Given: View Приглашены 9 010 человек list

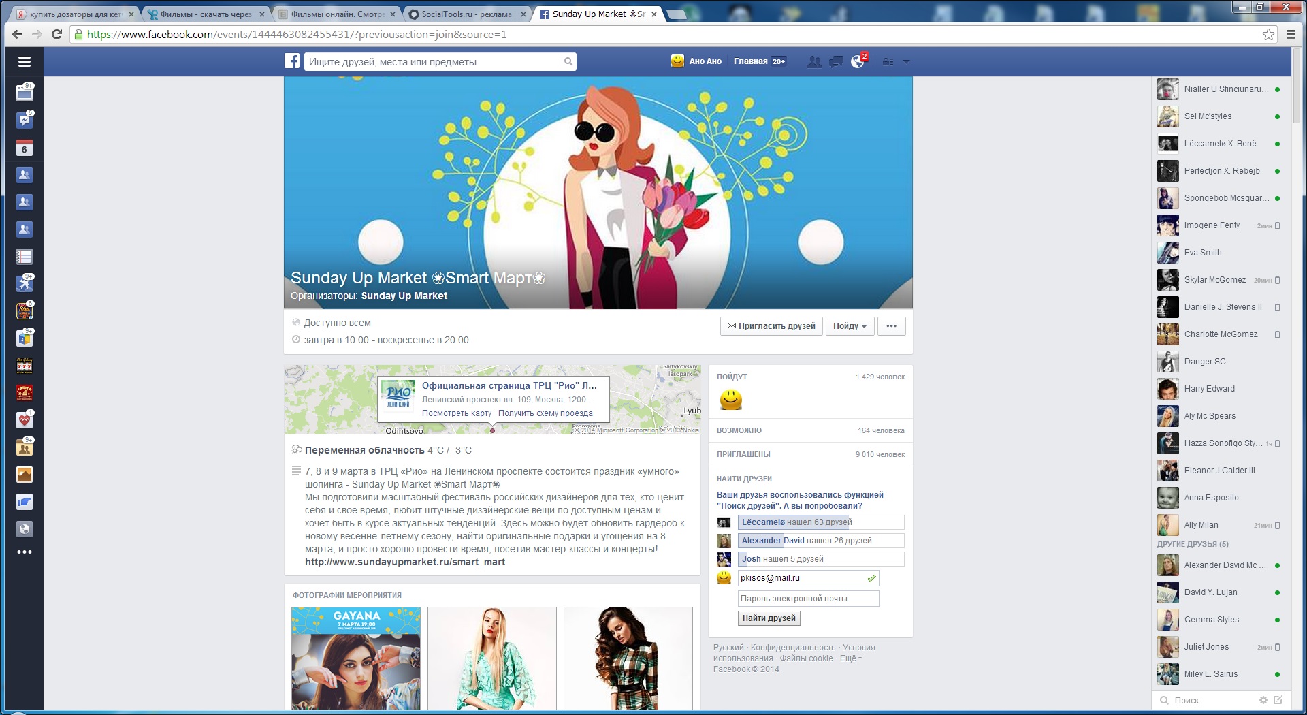Looking at the screenshot, I should 810,454.
